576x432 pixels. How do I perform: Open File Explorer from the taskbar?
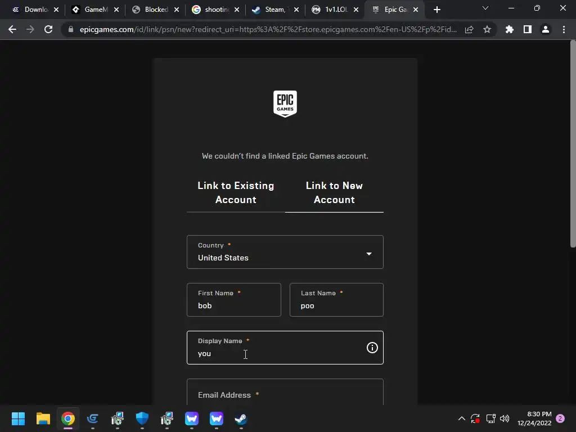click(43, 418)
